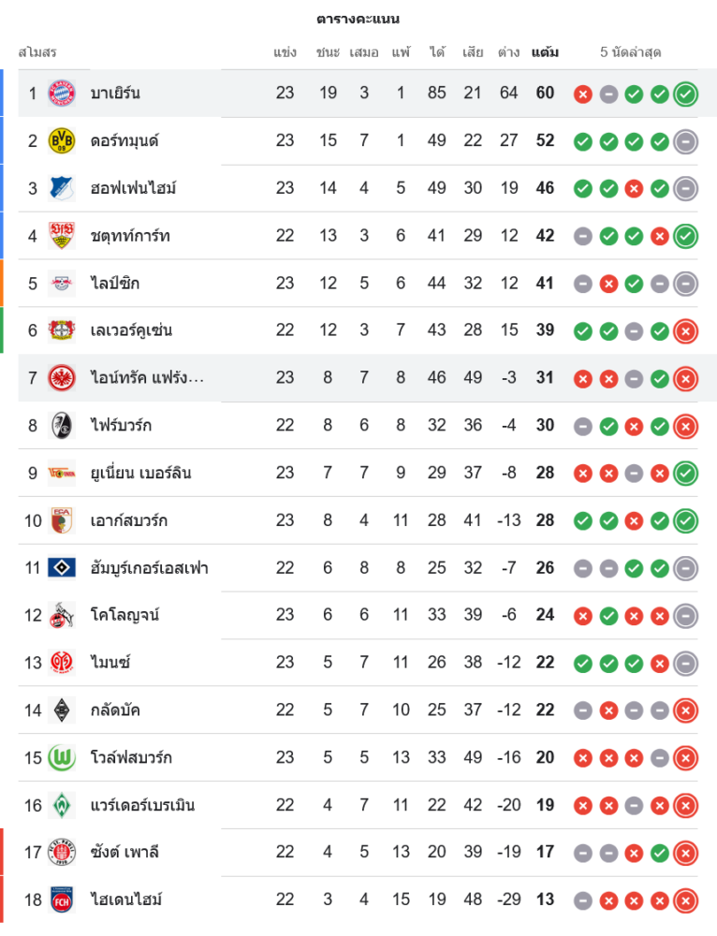Image resolution: width=717 pixels, height=936 pixels.
Task: Click the Hamburger SV diamond logo
Action: [62, 567]
